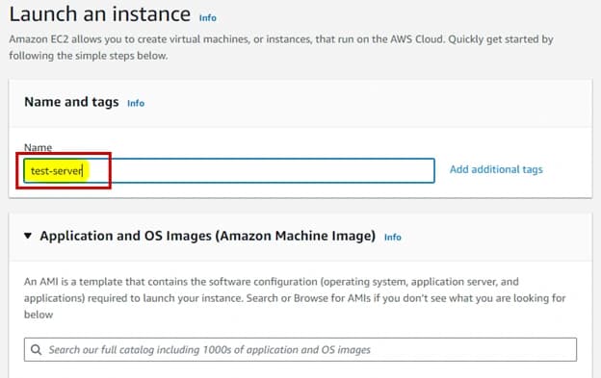Open Info link beside Name and tags

point(136,103)
